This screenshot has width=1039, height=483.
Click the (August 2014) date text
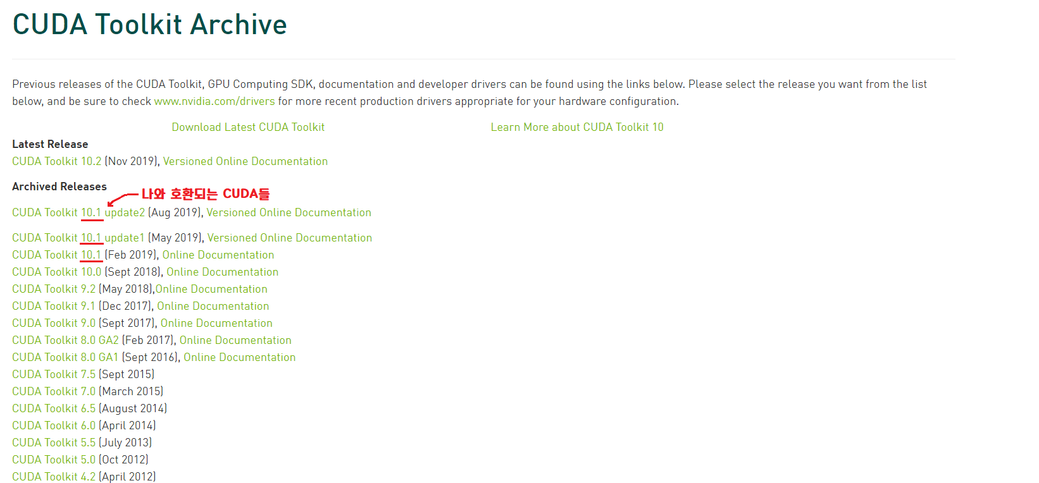[x=133, y=408]
